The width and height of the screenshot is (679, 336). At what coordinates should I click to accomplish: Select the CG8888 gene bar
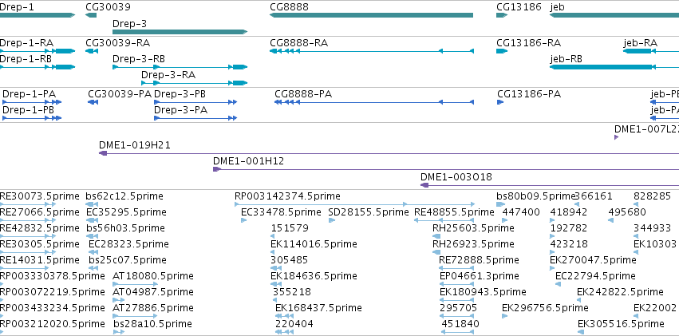click(x=371, y=15)
